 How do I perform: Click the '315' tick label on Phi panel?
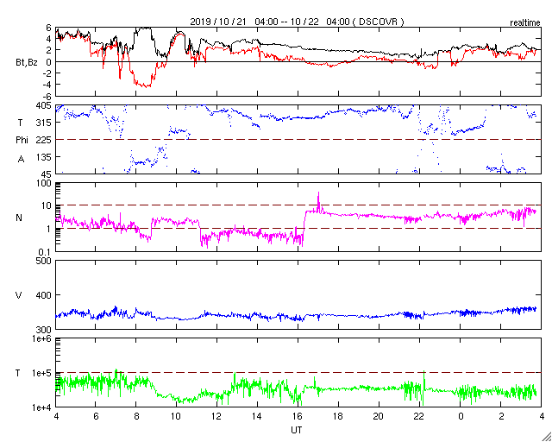click(45, 123)
